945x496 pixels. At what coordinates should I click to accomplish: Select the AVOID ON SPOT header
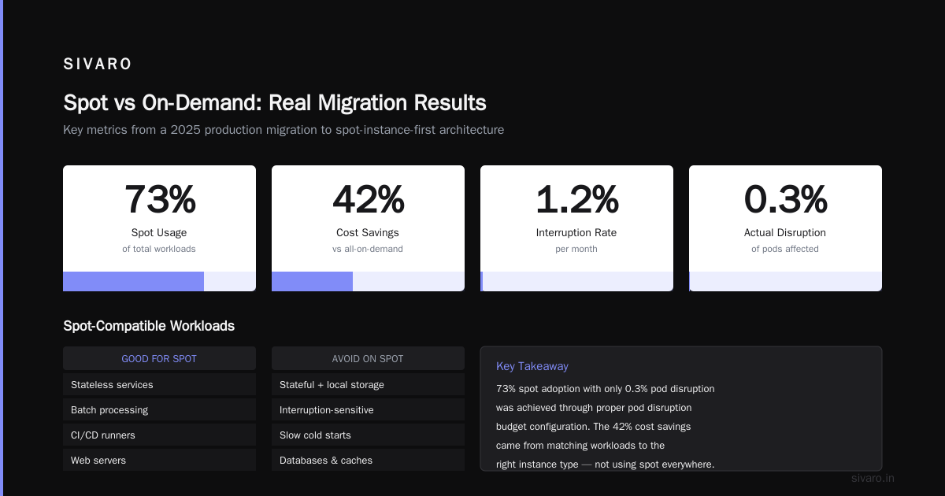[368, 358]
